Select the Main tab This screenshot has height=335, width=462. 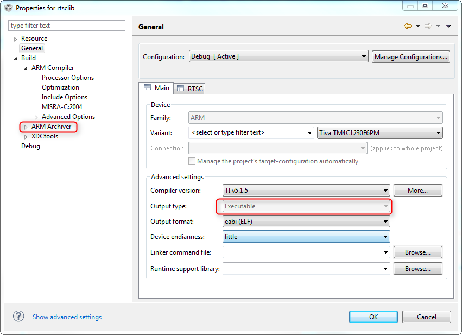[156, 88]
